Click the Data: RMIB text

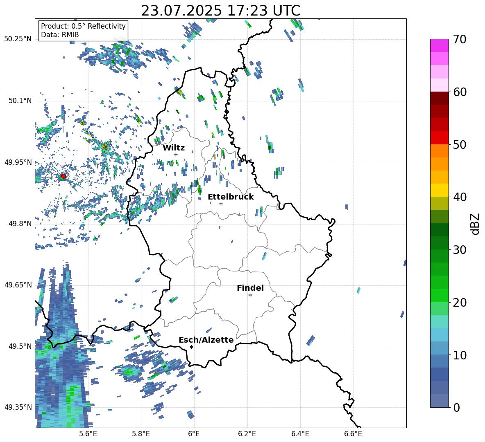(60, 35)
